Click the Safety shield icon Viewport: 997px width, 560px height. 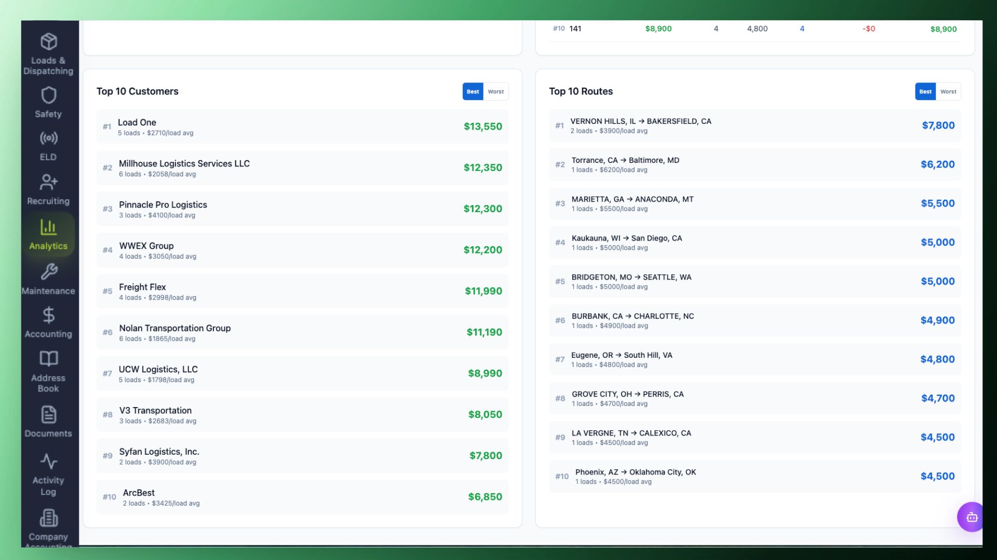(48, 95)
